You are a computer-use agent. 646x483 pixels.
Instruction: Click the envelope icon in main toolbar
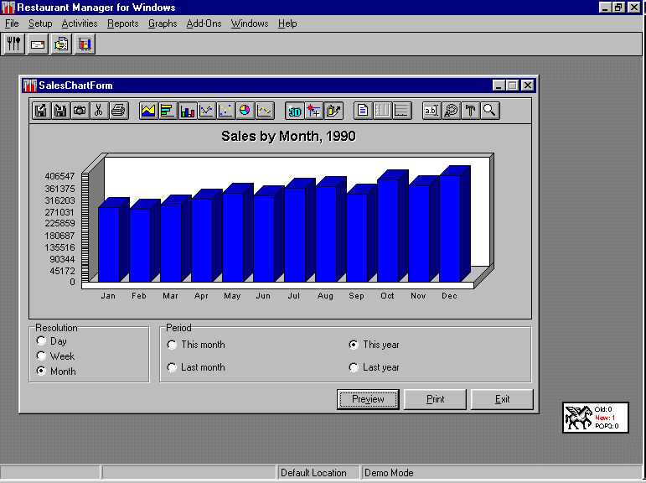coord(37,44)
